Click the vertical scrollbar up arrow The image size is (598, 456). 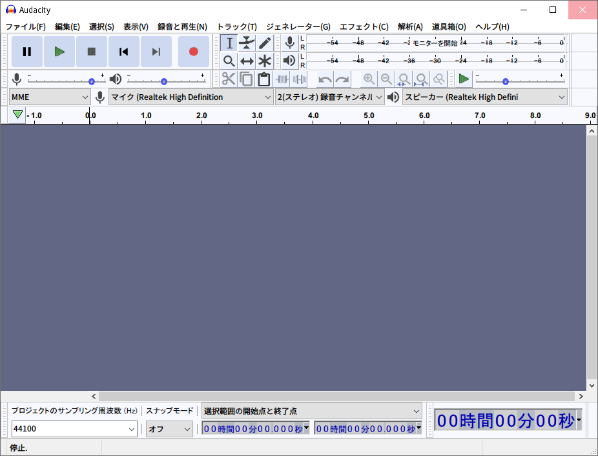(x=592, y=131)
